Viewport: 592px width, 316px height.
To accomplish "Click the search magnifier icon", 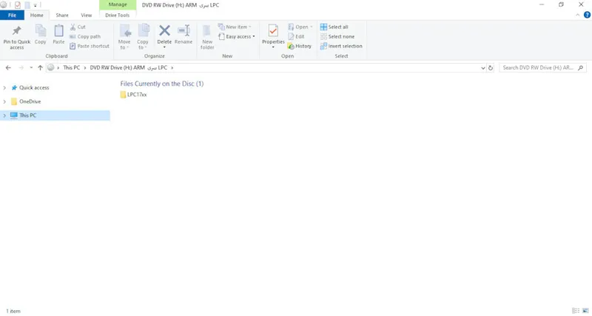I will pos(581,68).
